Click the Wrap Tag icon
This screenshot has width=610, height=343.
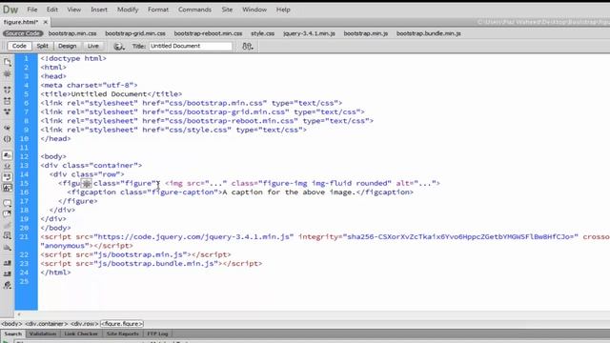pos(7,225)
